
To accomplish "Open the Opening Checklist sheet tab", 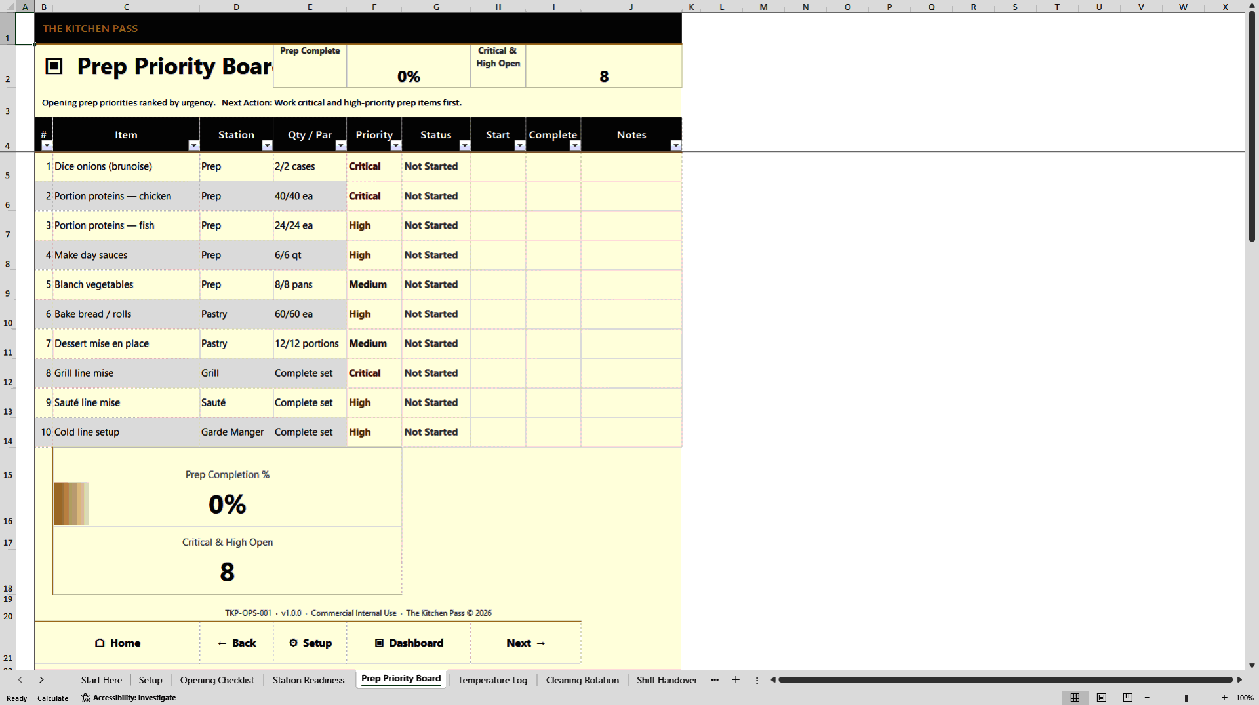I will 216,680.
